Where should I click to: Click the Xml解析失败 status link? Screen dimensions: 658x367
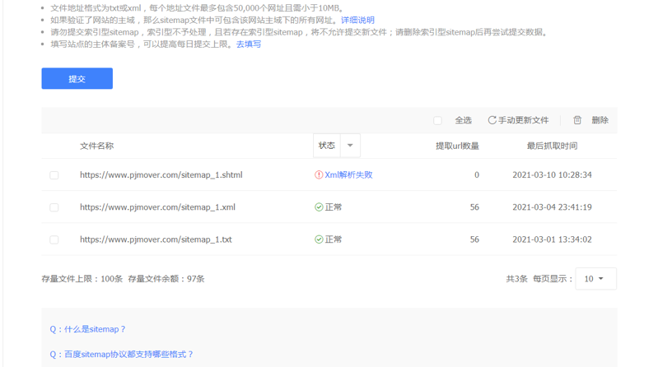coord(348,175)
